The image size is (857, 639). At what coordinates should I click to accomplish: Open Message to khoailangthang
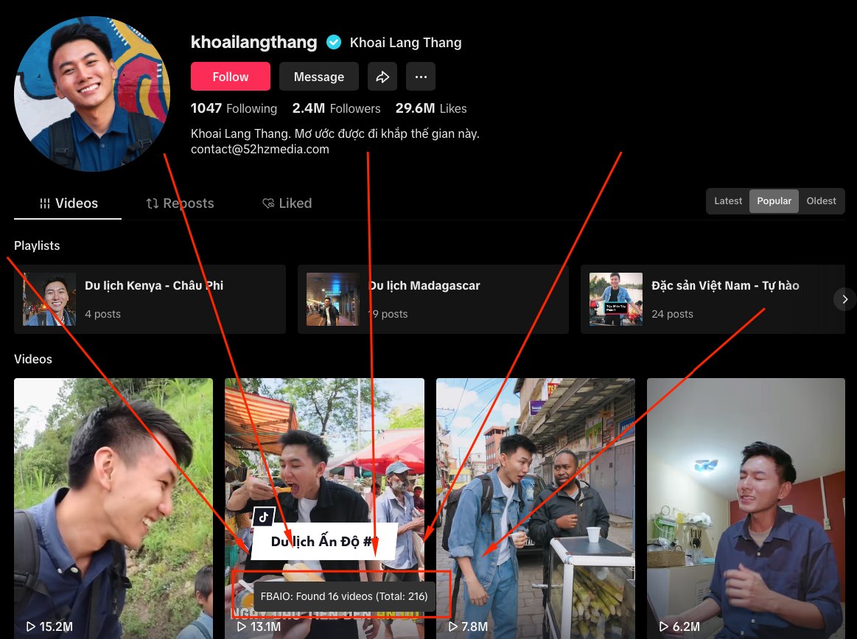[319, 77]
